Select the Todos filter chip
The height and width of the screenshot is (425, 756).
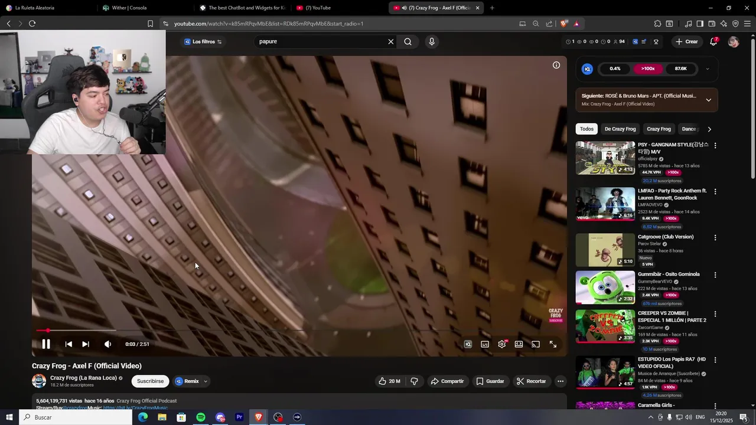pyautogui.click(x=586, y=129)
